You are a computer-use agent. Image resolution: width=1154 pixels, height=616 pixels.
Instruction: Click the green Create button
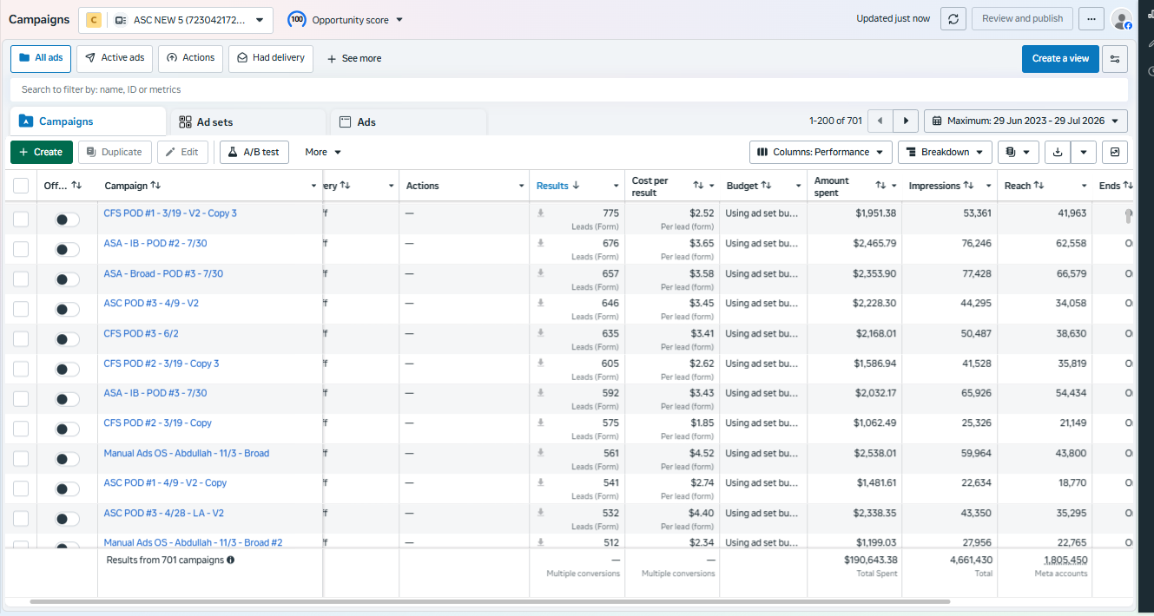click(x=42, y=152)
